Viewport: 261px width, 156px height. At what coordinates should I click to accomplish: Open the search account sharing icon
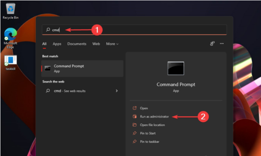(x=212, y=43)
